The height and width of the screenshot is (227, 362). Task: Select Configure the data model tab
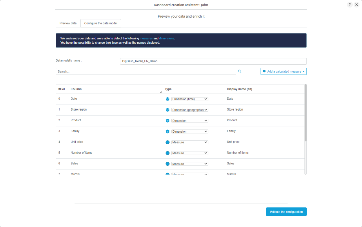pyautogui.click(x=101, y=23)
